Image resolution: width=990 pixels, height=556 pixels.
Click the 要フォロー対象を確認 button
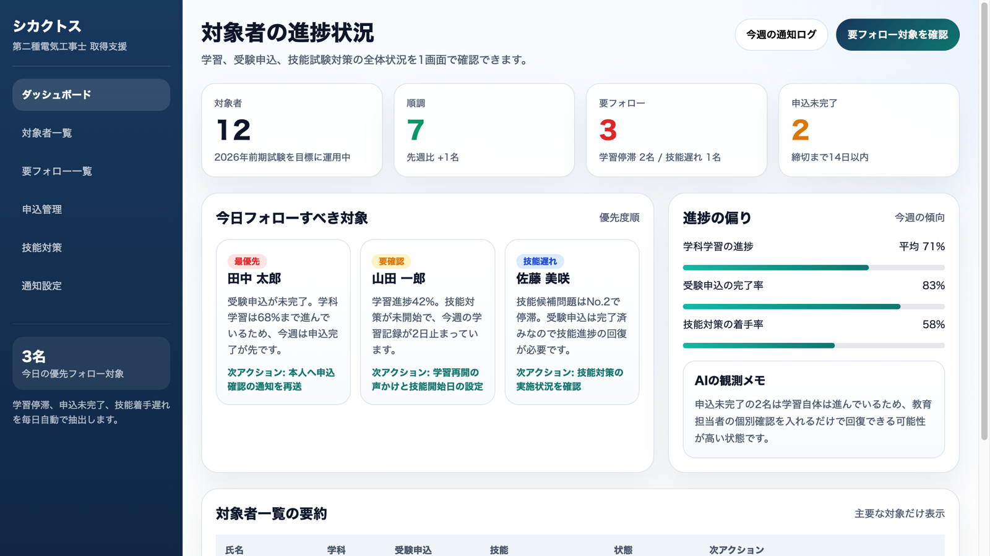pyautogui.click(x=897, y=35)
